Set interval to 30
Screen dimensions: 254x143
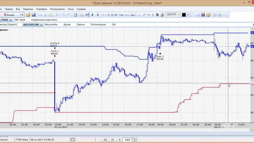point(112,15)
